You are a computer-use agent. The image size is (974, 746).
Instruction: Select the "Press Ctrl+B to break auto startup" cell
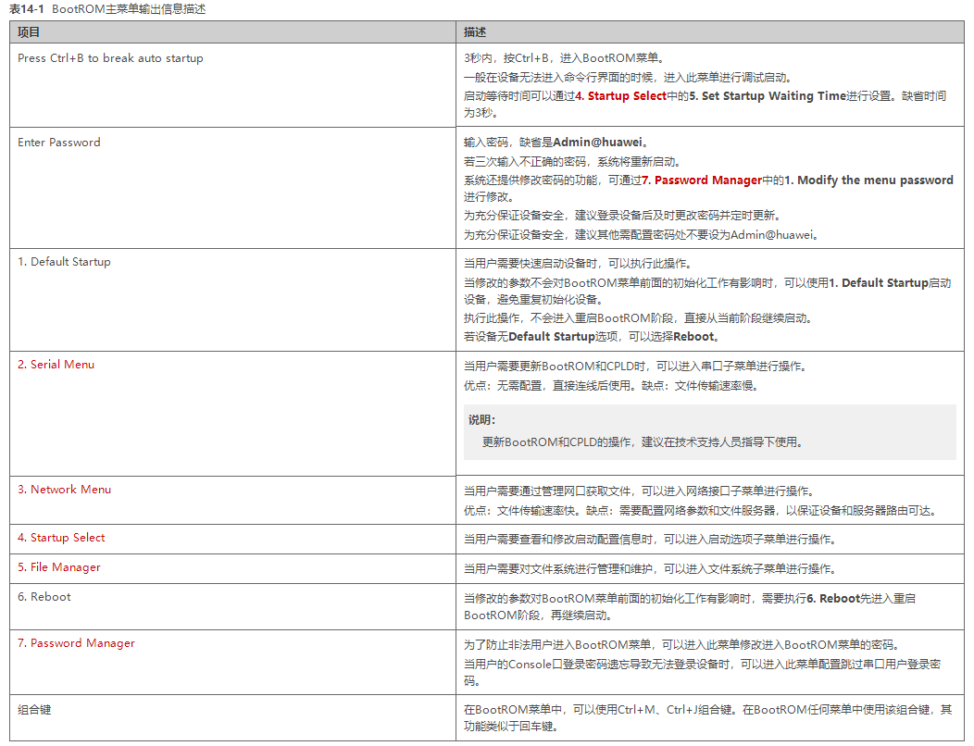110,58
